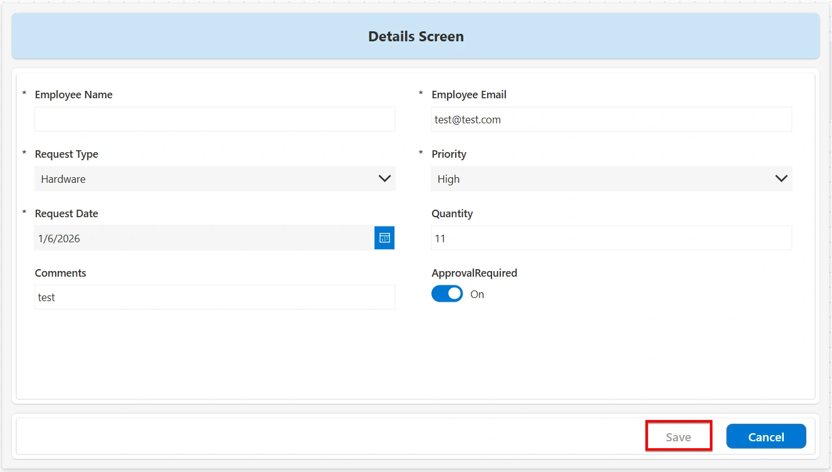Focus the empty Employee Name field
832x472 pixels.
tap(215, 119)
